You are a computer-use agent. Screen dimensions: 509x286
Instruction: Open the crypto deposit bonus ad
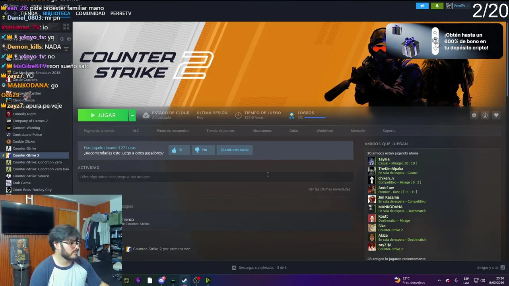(444, 41)
